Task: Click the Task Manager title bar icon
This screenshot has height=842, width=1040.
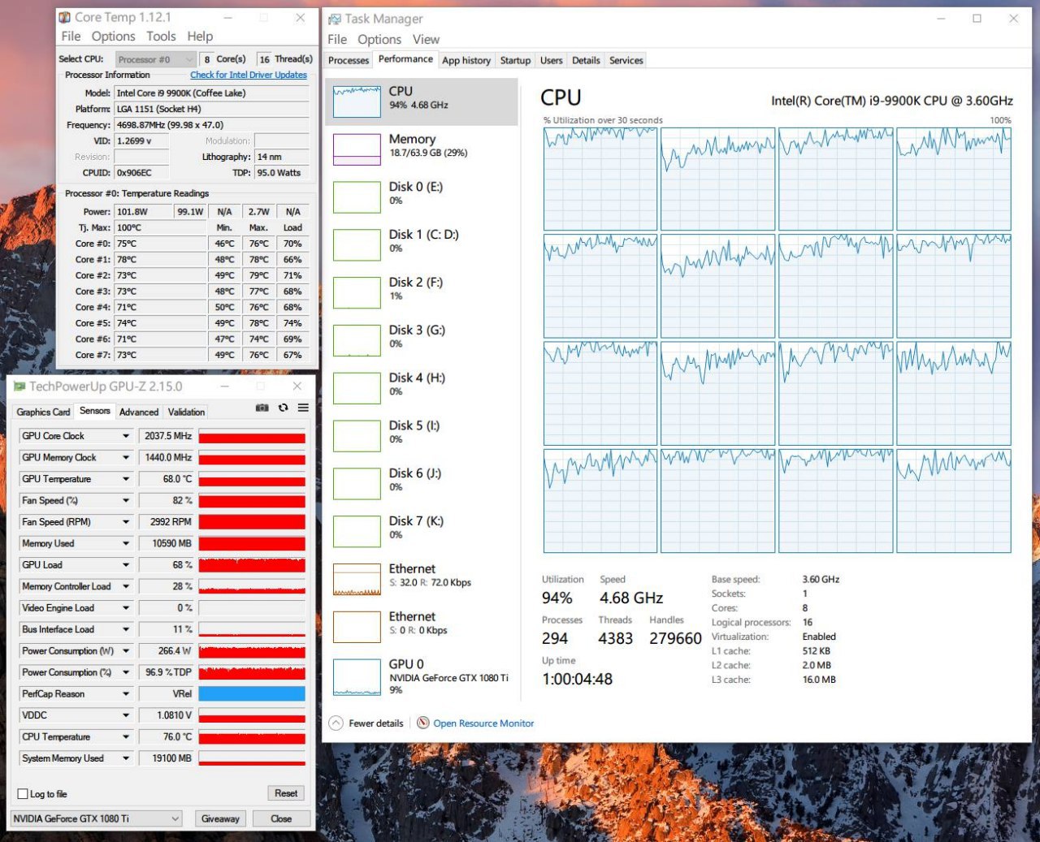Action: 334,19
